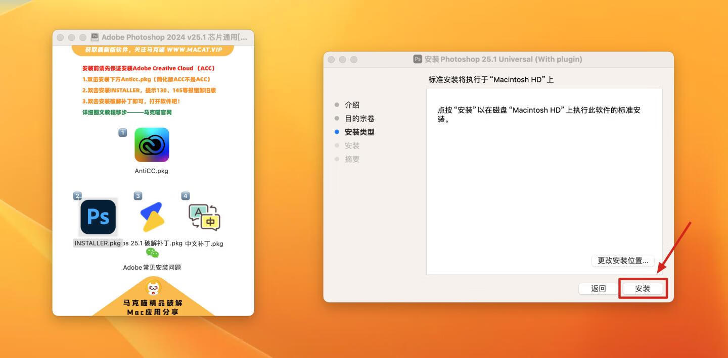Click the 安装 button to begin installation
Viewport: 728px width, 358px height.
tap(643, 288)
